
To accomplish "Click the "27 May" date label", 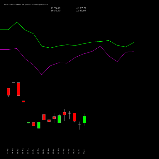I will [x=64, y=151].
